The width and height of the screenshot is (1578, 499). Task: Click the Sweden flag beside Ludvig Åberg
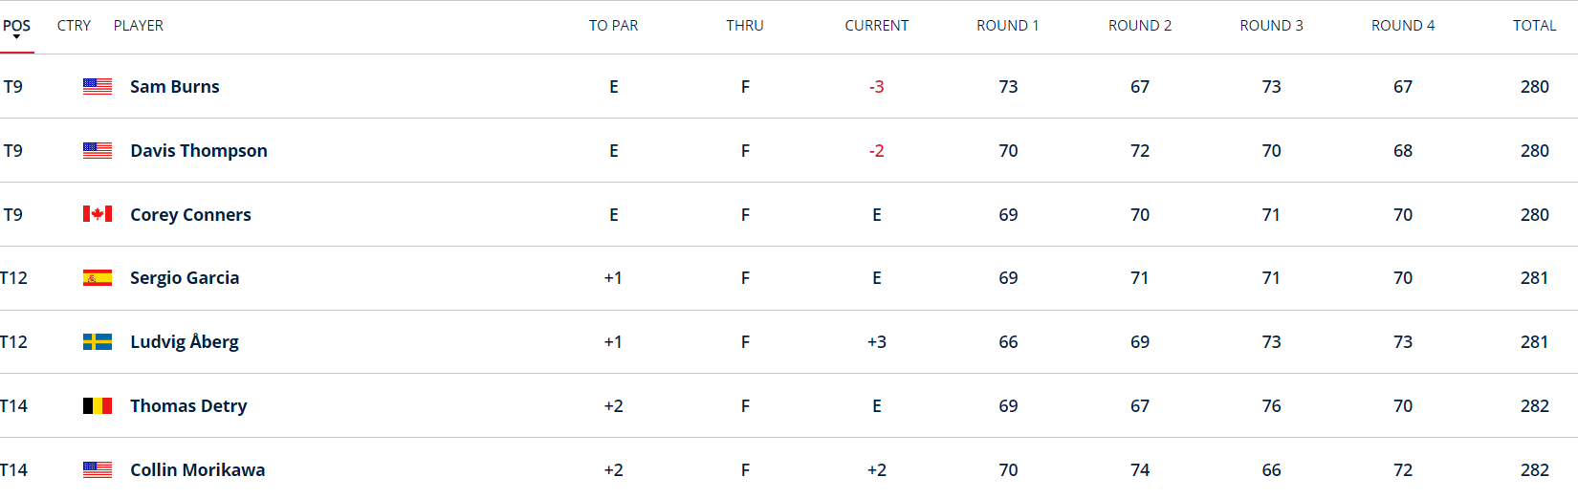(98, 341)
